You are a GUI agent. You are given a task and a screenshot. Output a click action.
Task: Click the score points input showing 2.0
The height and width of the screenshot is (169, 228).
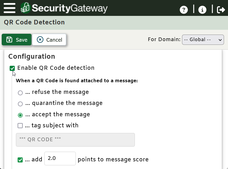point(60,159)
